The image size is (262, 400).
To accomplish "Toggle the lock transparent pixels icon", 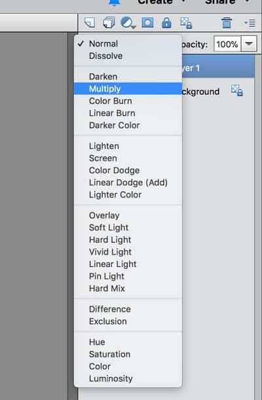I will point(186,23).
